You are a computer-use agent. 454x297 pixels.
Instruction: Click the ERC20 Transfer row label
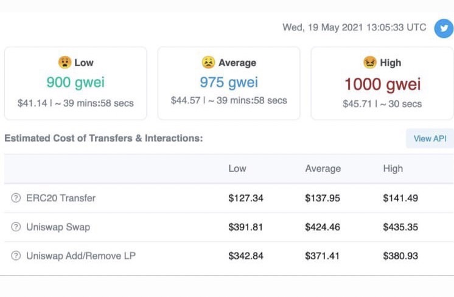(61, 198)
